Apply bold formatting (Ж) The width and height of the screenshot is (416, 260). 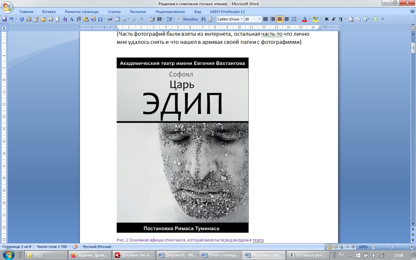[x=327, y=19]
